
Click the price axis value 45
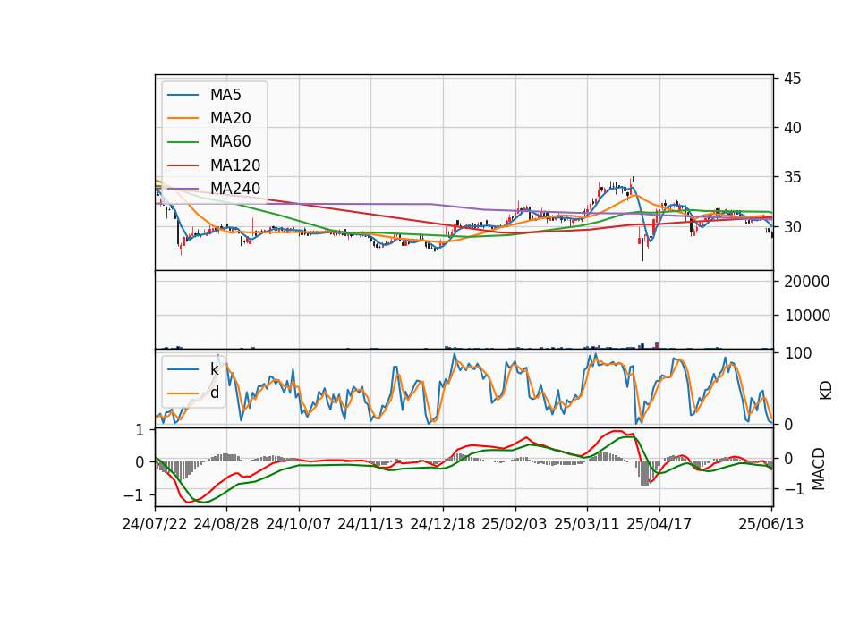[x=792, y=79]
